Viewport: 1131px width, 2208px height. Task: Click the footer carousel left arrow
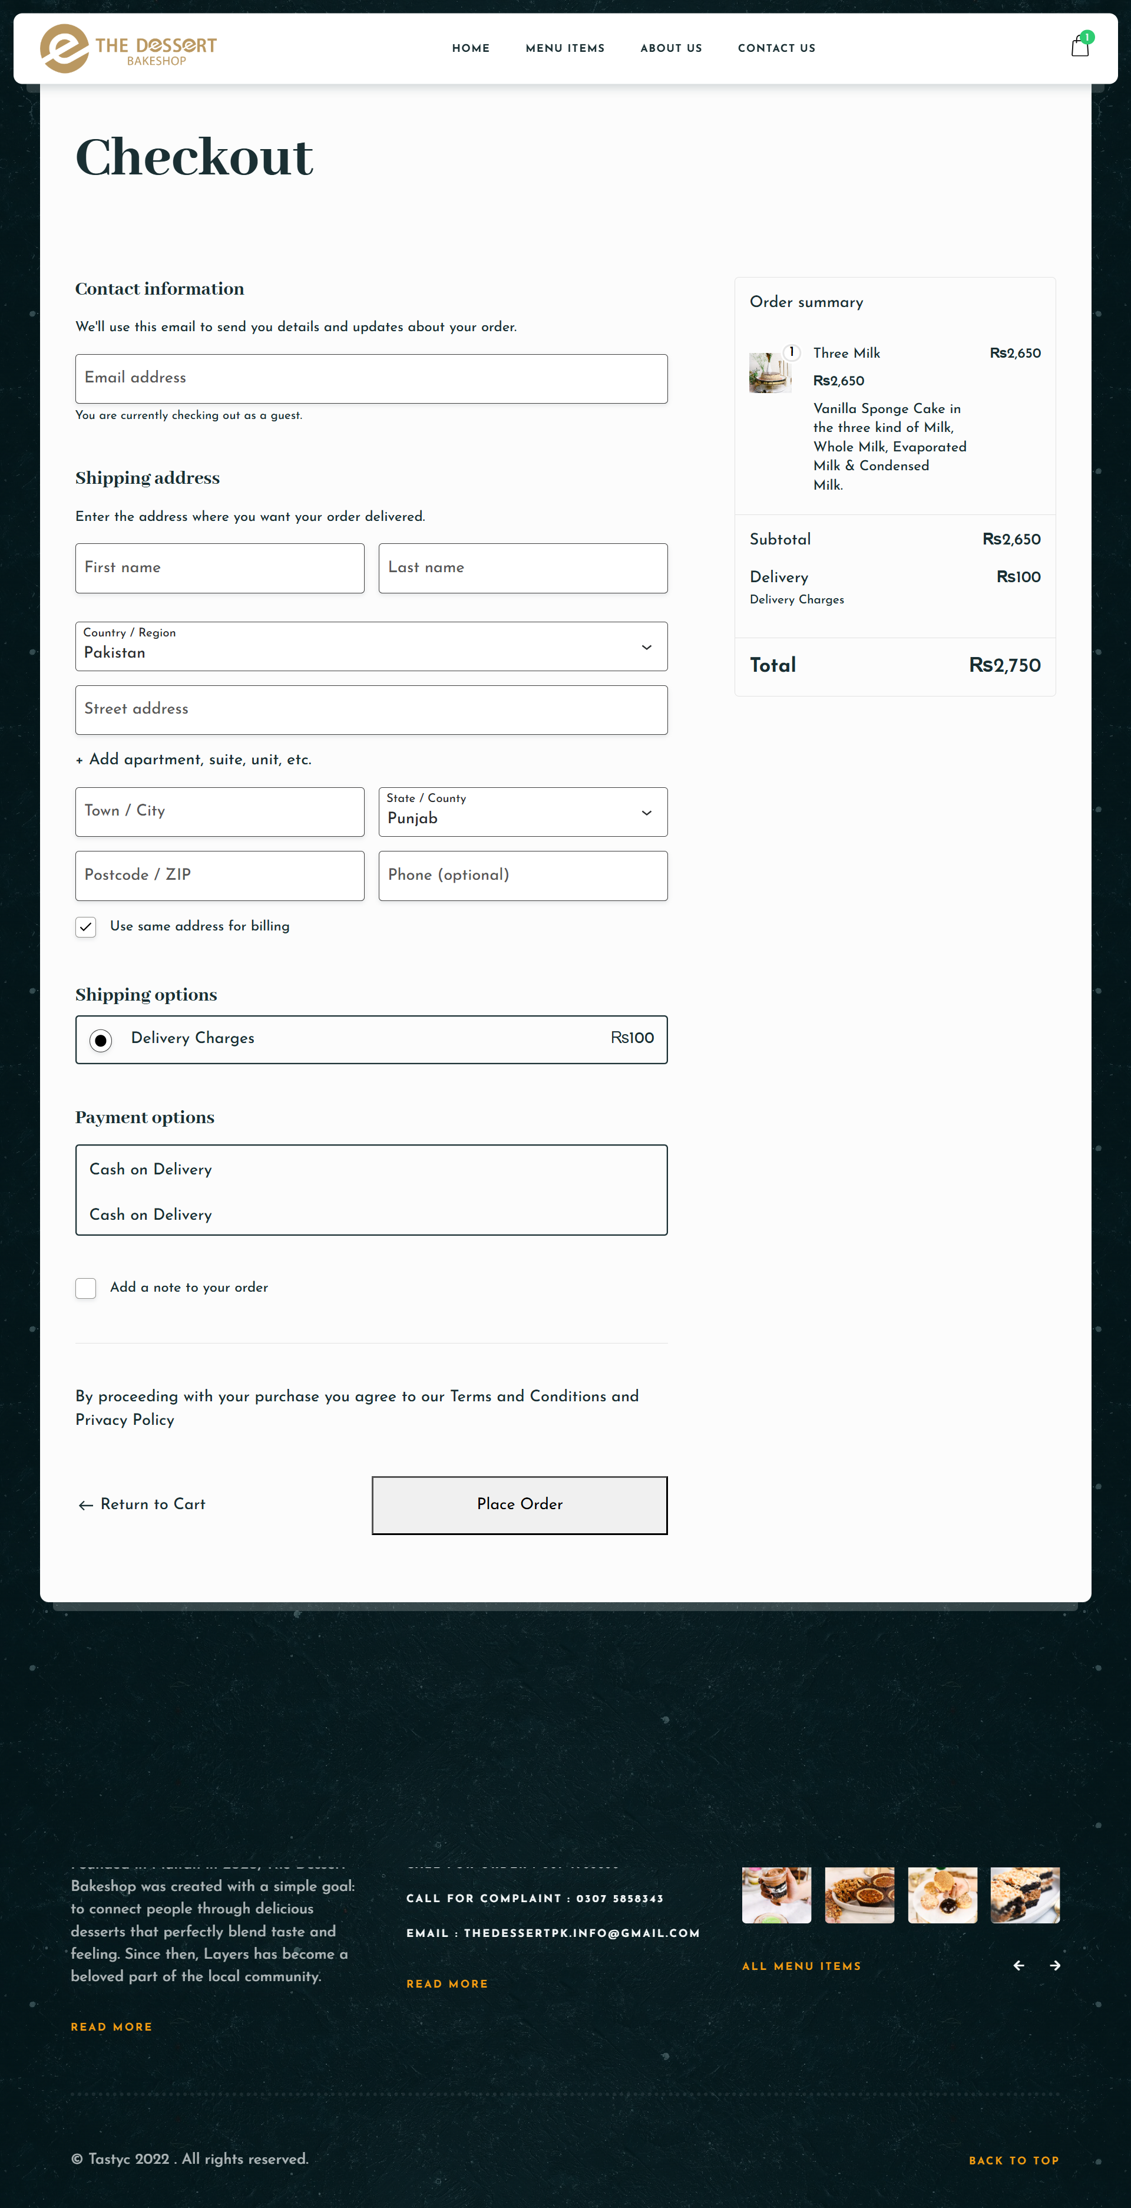[x=1018, y=1965]
